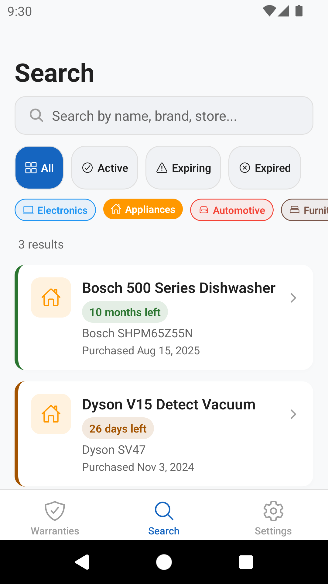The width and height of the screenshot is (328, 584).
Task: Deselect the orange Appliances category chip
Action: coord(143,209)
